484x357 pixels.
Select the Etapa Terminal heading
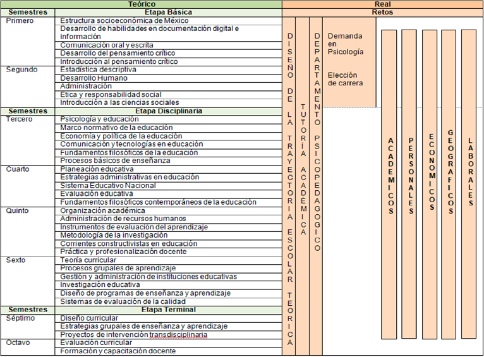click(x=168, y=310)
